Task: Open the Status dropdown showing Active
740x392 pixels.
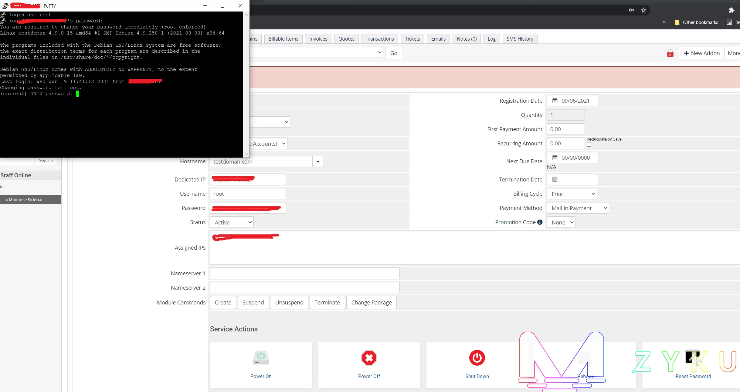Action: point(232,222)
